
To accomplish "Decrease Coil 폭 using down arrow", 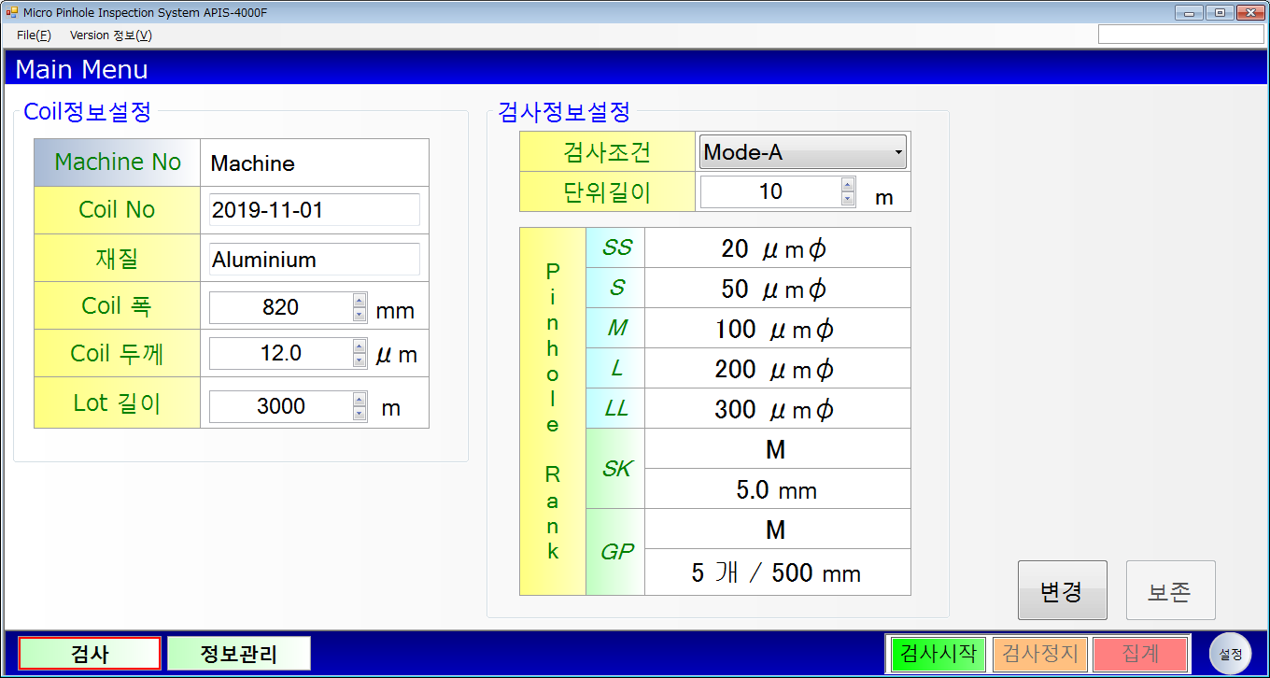I will click(360, 315).
